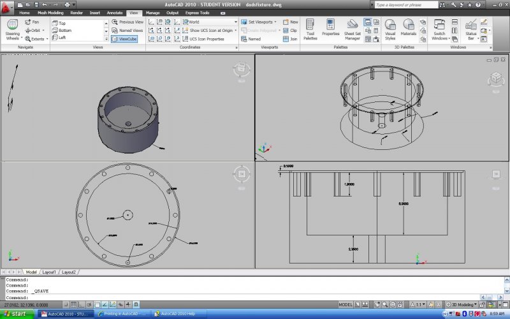Expand the World UCS dropdown

click(x=235, y=22)
